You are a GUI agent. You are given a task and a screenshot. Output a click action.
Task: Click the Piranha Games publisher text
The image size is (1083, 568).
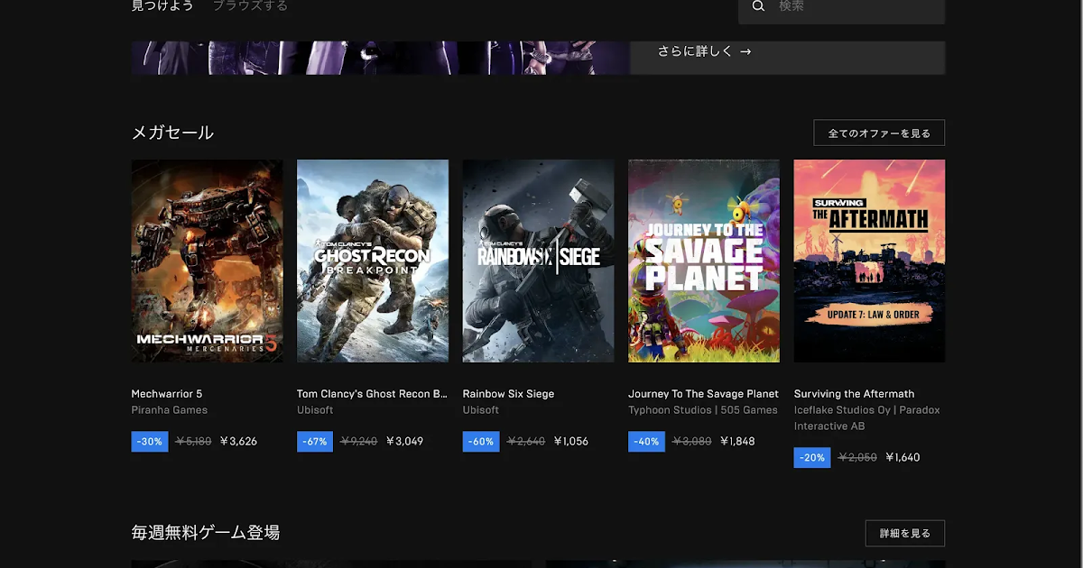170,410
